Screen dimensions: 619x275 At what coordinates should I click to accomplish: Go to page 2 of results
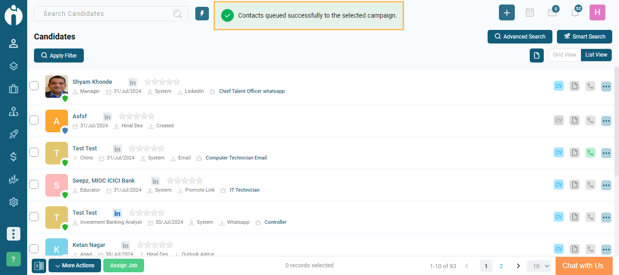click(501, 266)
